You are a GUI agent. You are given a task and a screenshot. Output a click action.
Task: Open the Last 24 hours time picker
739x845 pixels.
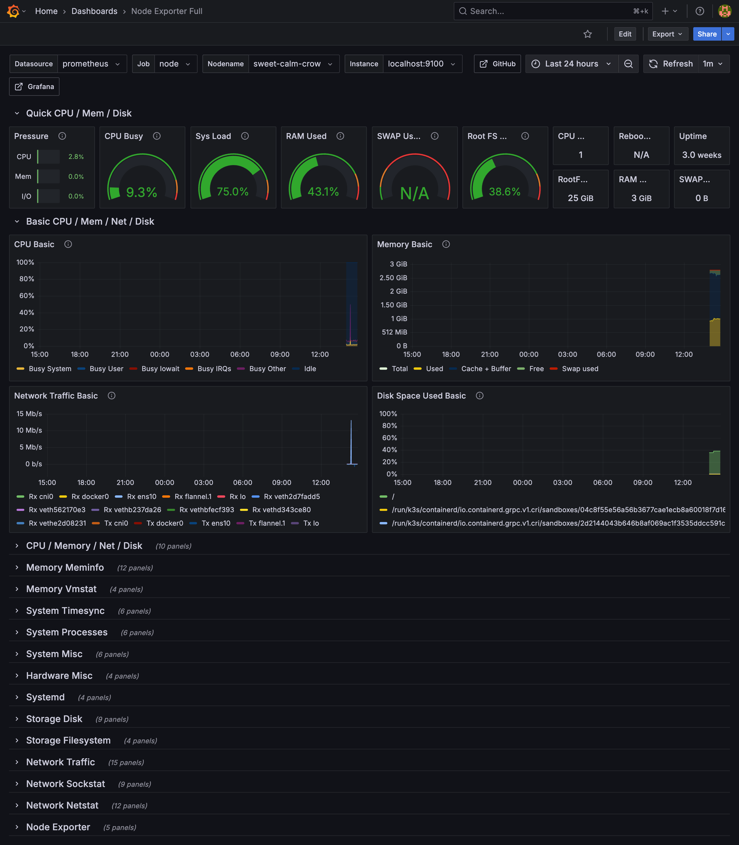click(x=571, y=64)
